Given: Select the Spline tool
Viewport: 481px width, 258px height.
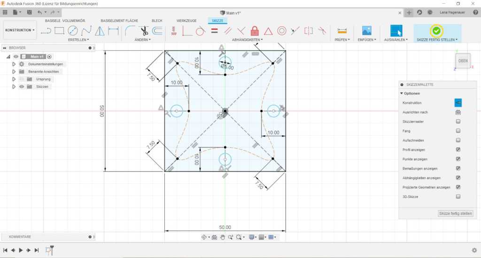Looking at the screenshot, I should click(x=86, y=30).
